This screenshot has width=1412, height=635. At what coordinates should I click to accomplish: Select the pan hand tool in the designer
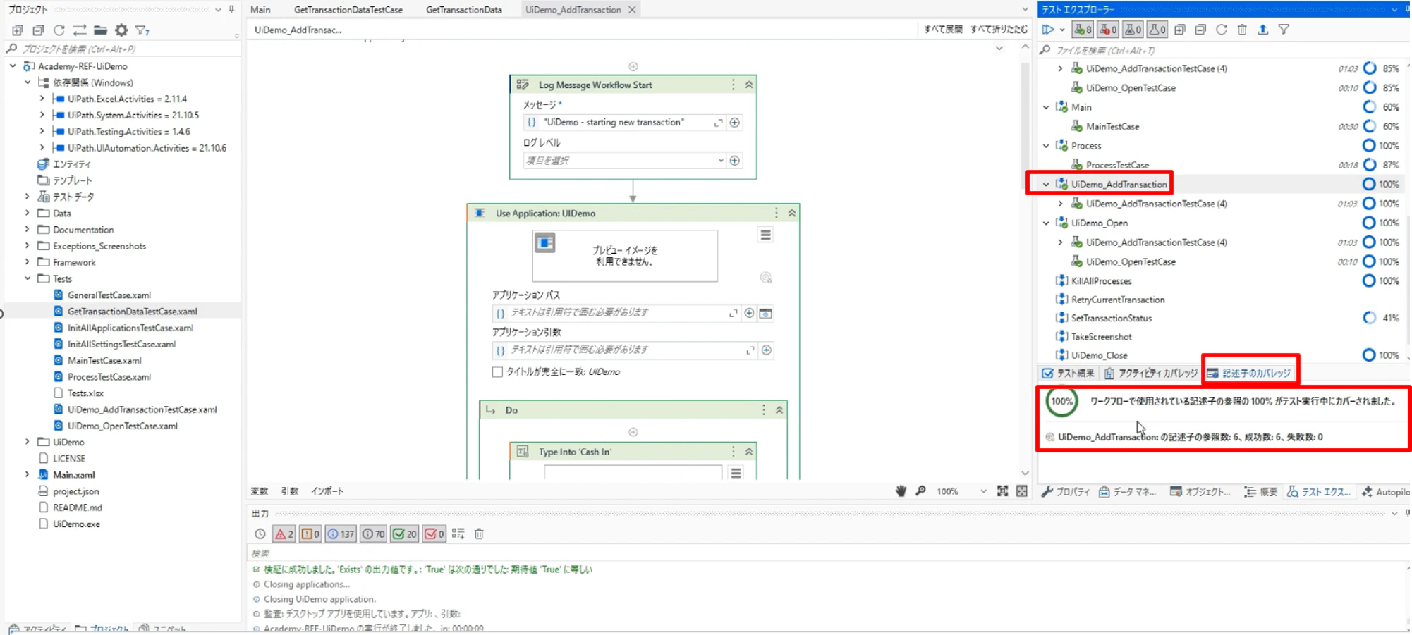(901, 491)
